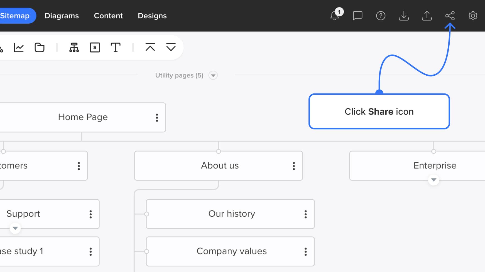Click the line chart analytics icon
The image size is (485, 272).
point(19,48)
